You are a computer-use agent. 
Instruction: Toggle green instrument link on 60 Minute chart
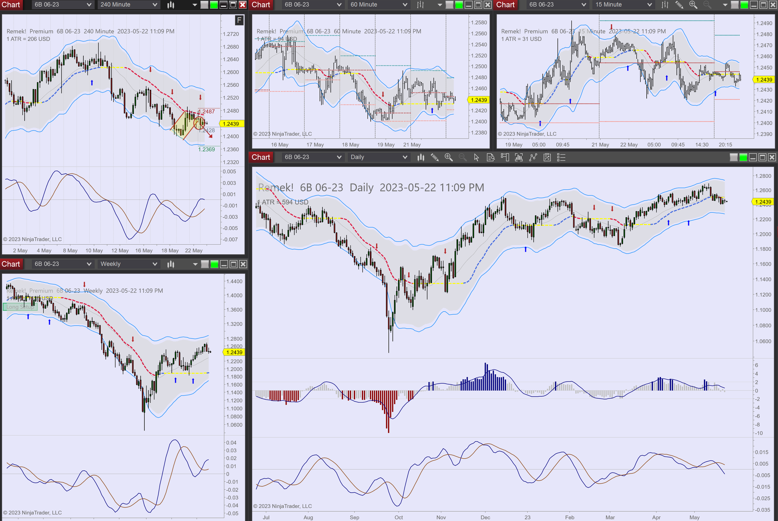[459, 5]
